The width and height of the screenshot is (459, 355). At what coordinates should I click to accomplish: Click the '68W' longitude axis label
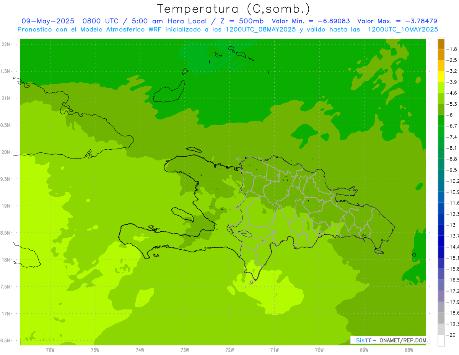409,350
